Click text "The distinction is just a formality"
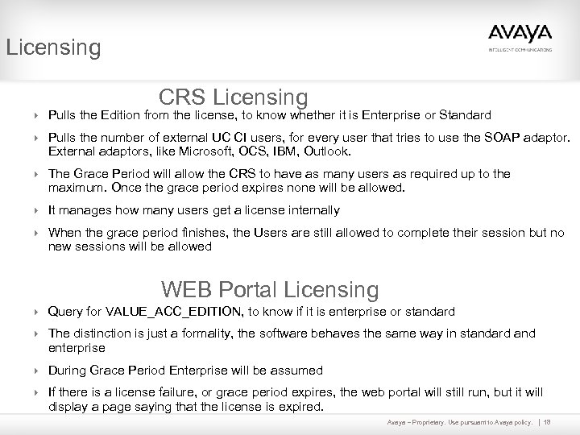The image size is (580, 435). click(140, 333)
